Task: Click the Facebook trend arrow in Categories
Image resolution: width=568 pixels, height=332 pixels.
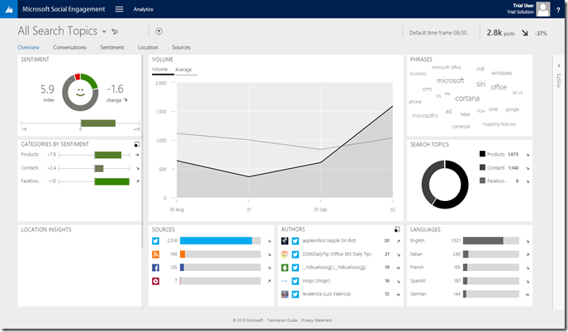Action: point(137,181)
